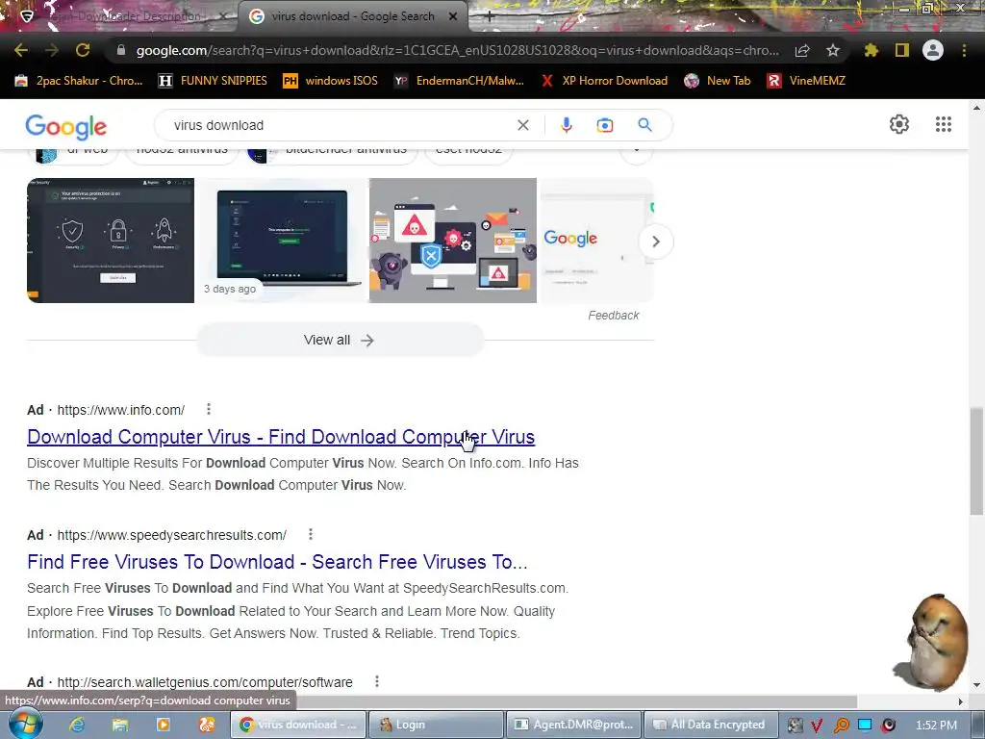Viewport: 985px width, 739px height.
Task: Close the virus download search tab
Action: click(453, 17)
